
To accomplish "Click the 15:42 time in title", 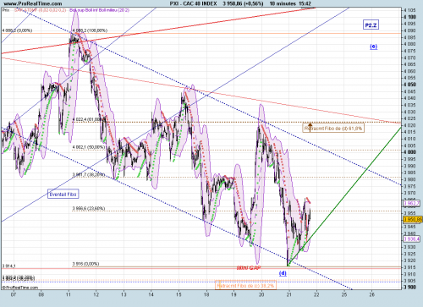I will [305, 3].
